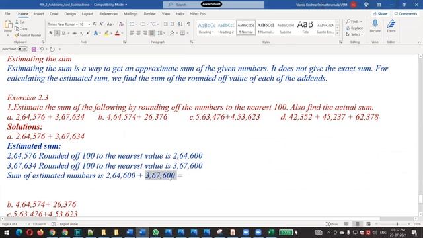This screenshot has width=423, height=238.
Task: Clear all formatting
Action: pyautogui.click(x=121, y=24)
